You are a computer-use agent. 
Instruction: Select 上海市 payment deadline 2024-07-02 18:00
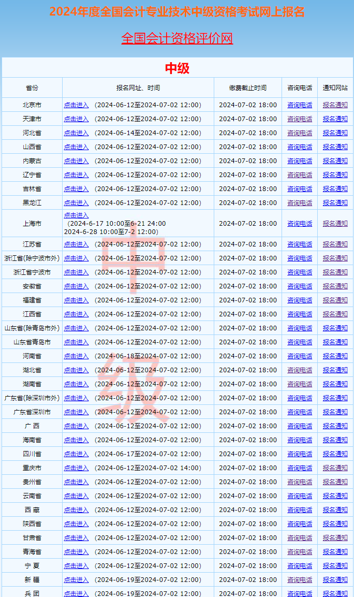[248, 224]
